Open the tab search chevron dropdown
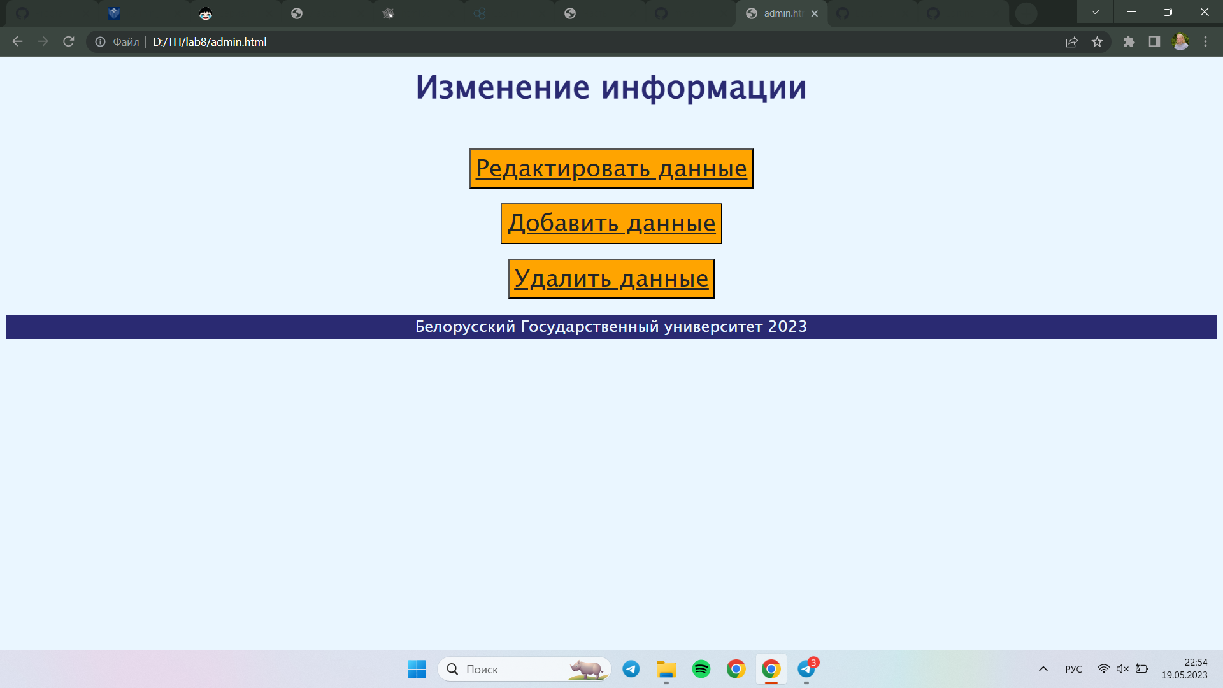The width and height of the screenshot is (1223, 688). pos(1094,11)
